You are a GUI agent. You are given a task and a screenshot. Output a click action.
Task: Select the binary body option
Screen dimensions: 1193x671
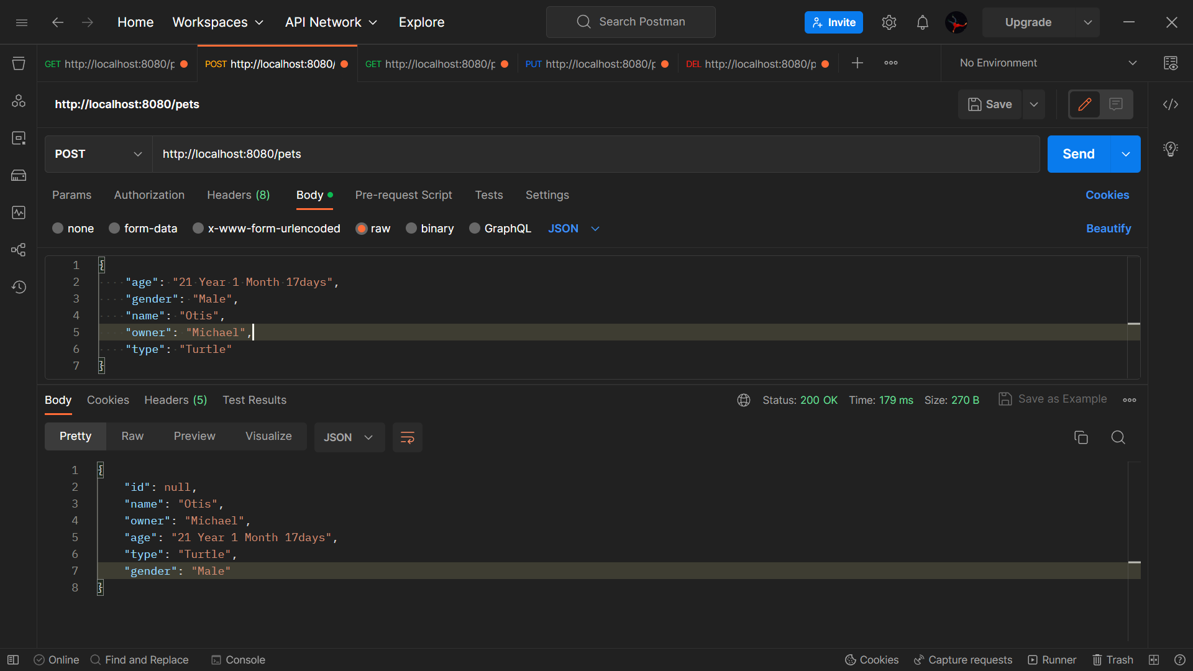coord(411,229)
